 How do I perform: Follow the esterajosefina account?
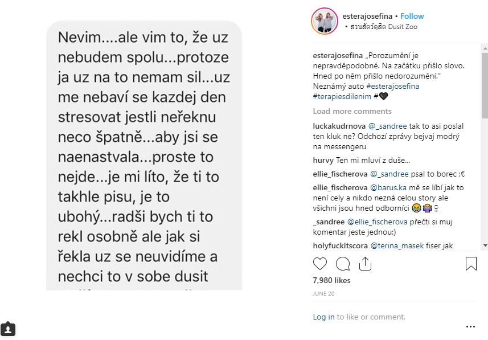pyautogui.click(x=412, y=16)
